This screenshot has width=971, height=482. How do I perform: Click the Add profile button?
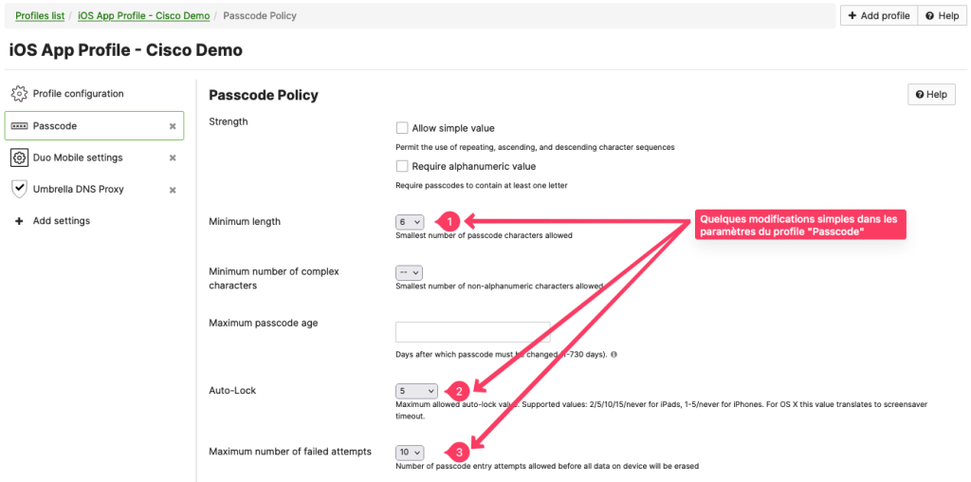(x=878, y=16)
